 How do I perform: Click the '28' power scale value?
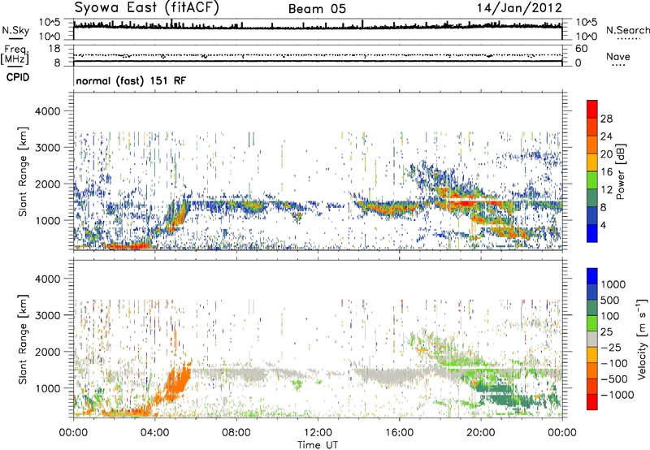[x=606, y=119]
